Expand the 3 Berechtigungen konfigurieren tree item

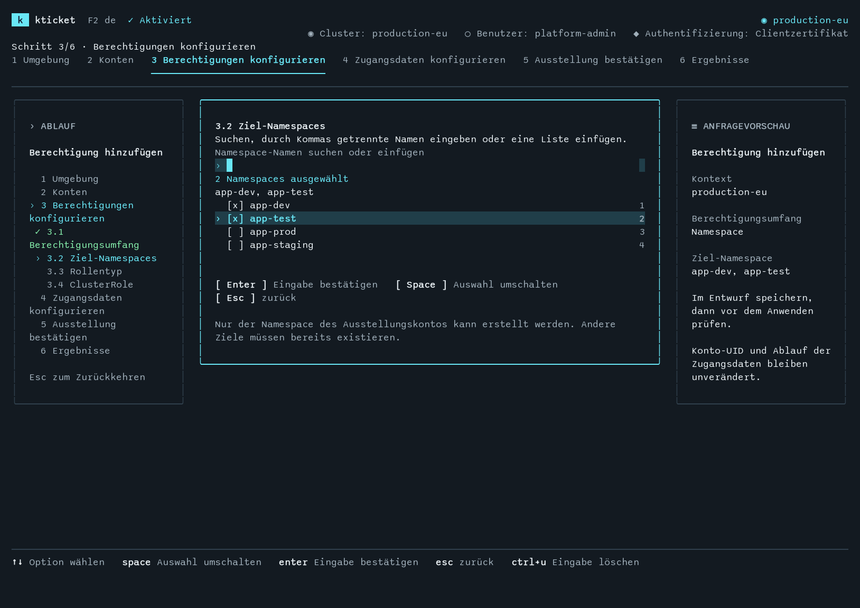[x=32, y=205]
